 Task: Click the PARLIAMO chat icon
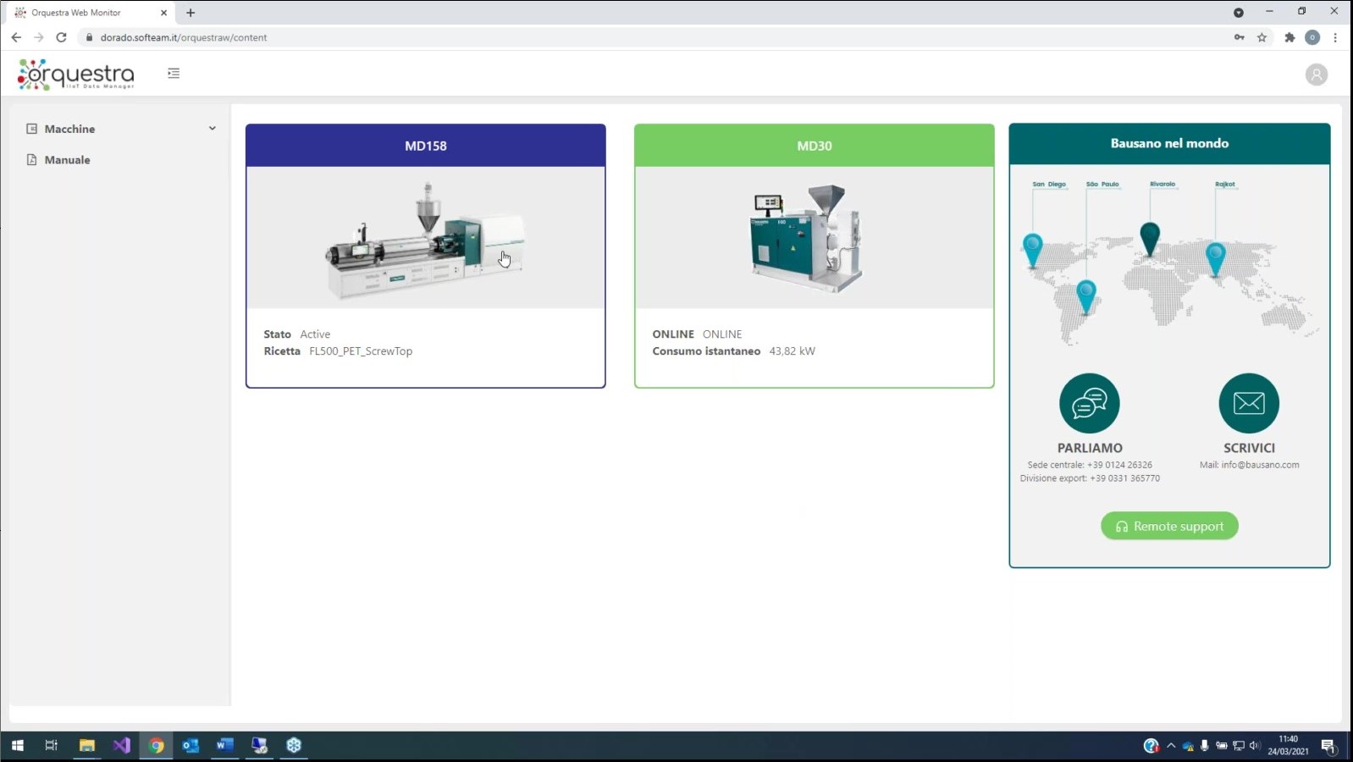1090,403
